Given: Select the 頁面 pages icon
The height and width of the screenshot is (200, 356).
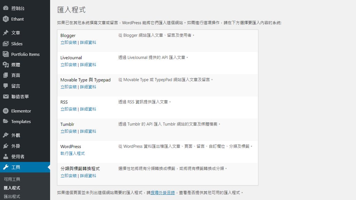Looking at the screenshot, I should coord(6,75).
